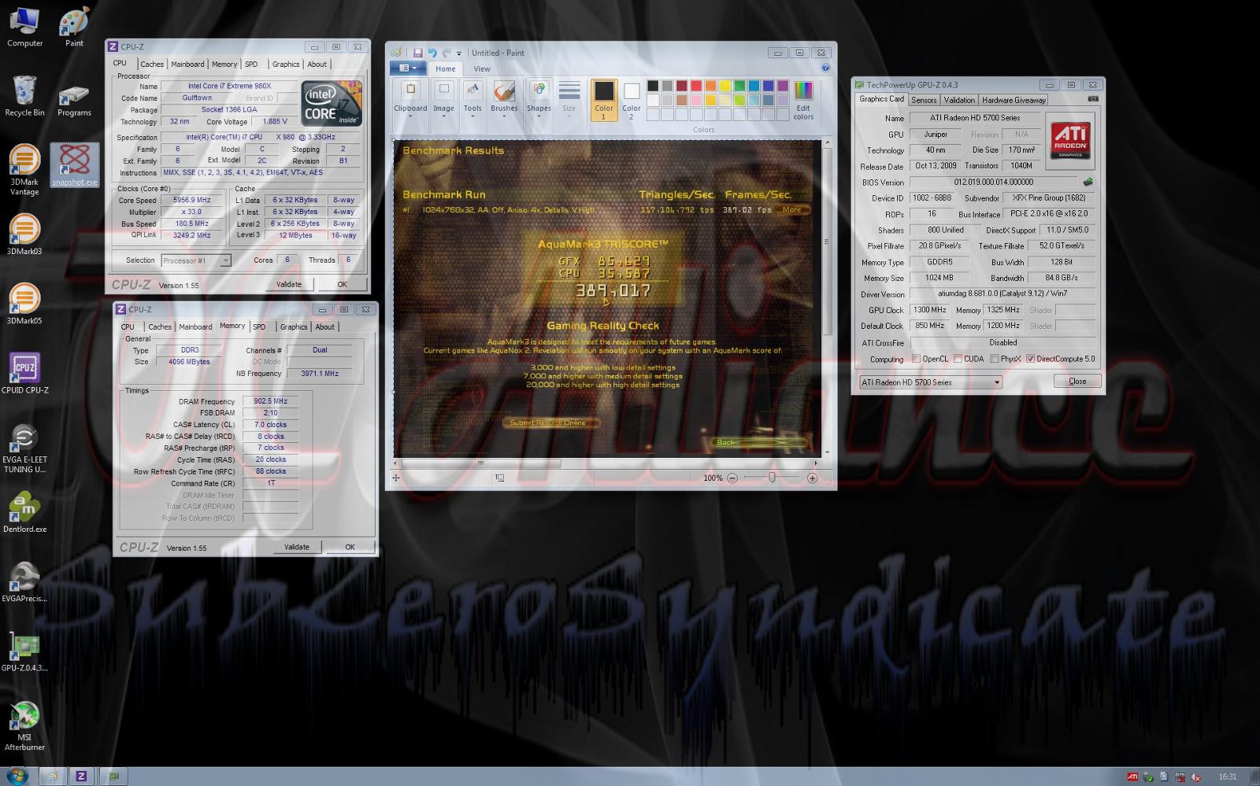The height and width of the screenshot is (786, 1260).
Task: Open the Recycle Bin desktop icon
Action: click(x=24, y=96)
